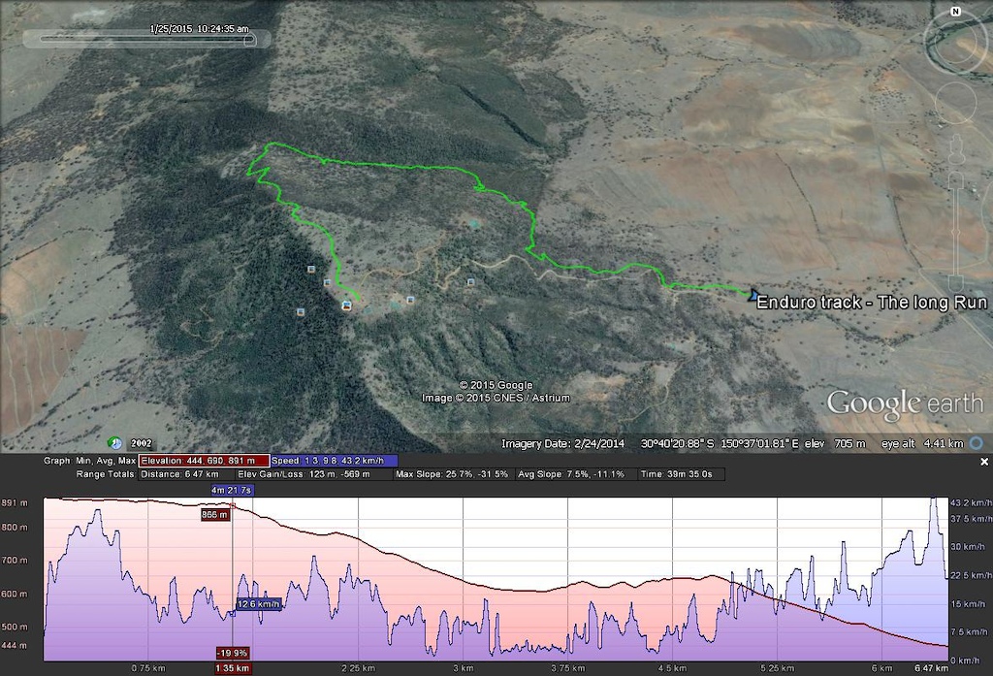Click the '866 m' elevation cursor label
Viewport: 993px width, 676px height.
[x=214, y=514]
